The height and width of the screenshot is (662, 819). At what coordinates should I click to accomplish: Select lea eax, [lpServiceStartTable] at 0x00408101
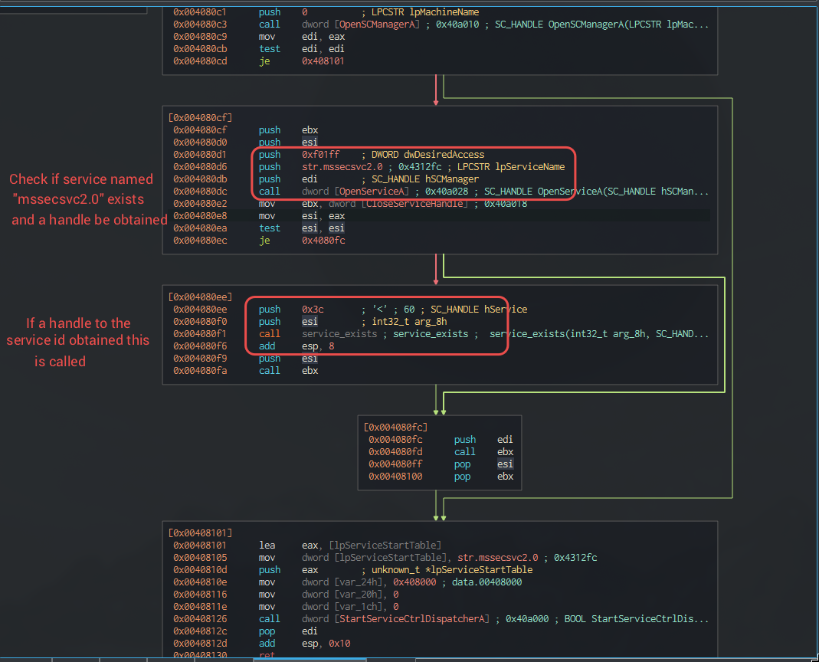click(x=307, y=546)
